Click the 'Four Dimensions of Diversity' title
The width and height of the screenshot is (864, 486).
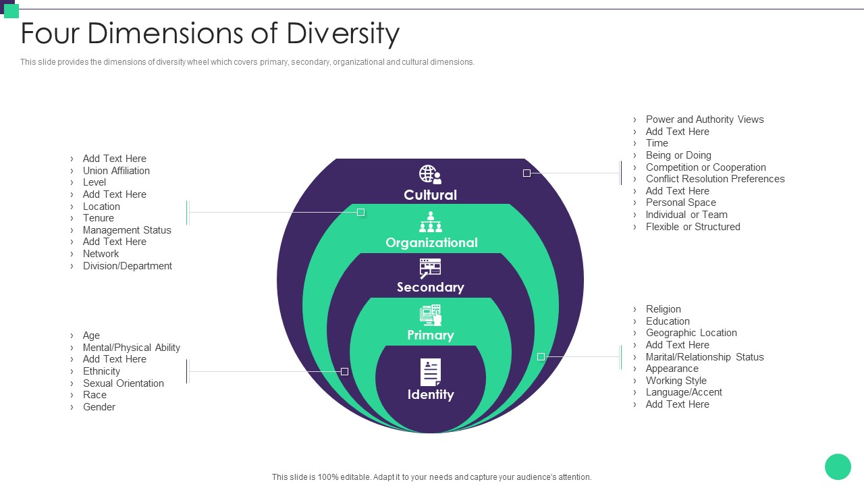click(210, 33)
